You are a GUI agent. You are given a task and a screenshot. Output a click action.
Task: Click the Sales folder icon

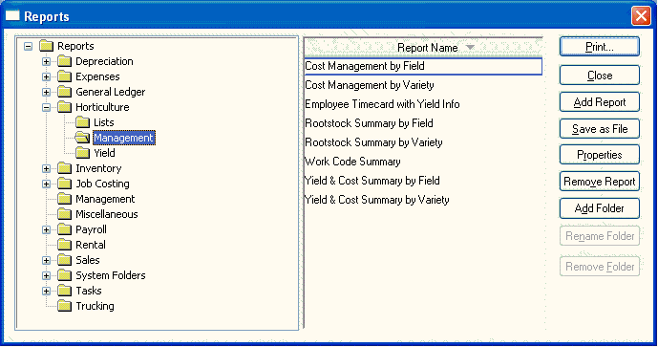click(64, 260)
